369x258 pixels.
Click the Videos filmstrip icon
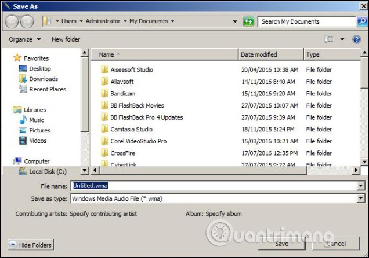23,140
